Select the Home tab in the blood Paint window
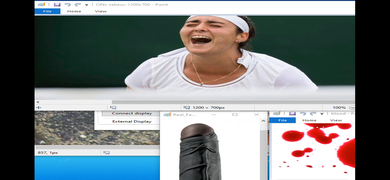390x180 pixels. [x=309, y=120]
